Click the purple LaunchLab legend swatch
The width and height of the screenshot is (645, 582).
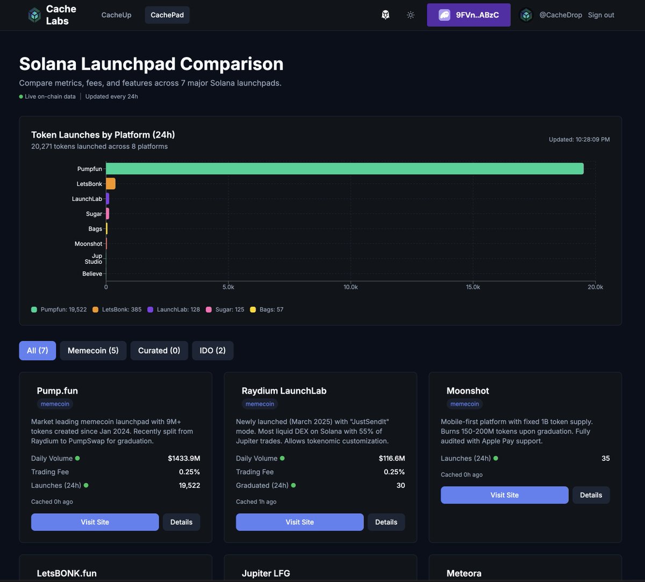(150, 310)
